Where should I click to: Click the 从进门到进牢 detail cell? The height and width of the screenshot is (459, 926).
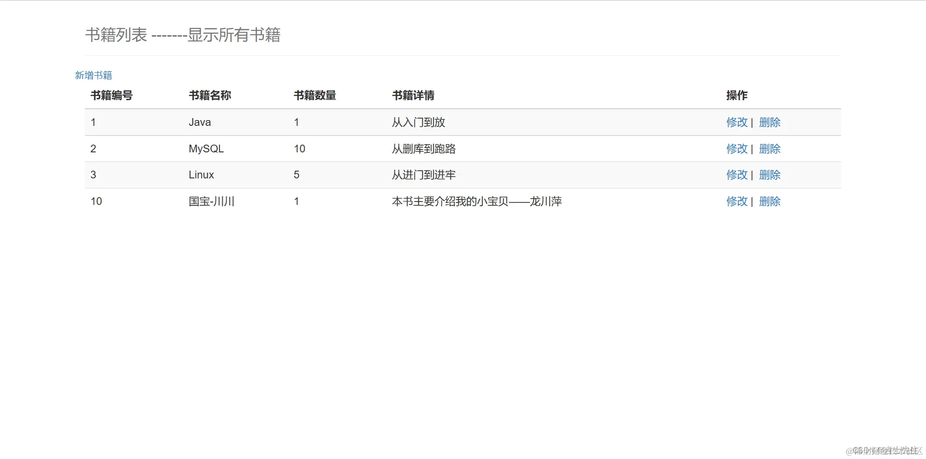(424, 175)
